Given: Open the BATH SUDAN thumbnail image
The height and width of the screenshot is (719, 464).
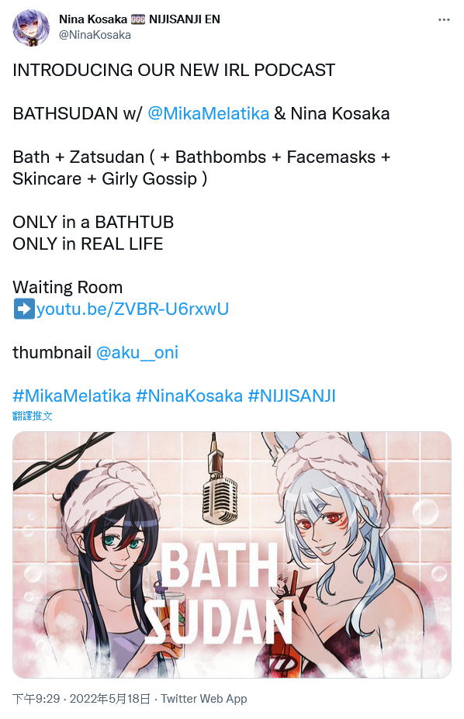Looking at the screenshot, I should click(x=232, y=555).
